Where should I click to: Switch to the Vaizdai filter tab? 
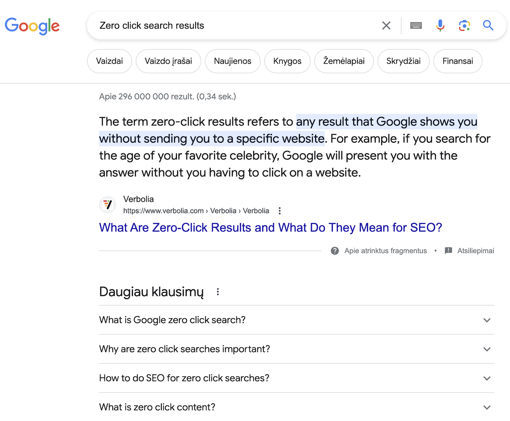pyautogui.click(x=109, y=61)
